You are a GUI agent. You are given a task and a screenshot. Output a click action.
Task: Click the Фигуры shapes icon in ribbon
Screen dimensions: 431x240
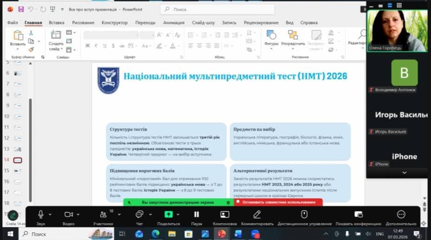271,35
